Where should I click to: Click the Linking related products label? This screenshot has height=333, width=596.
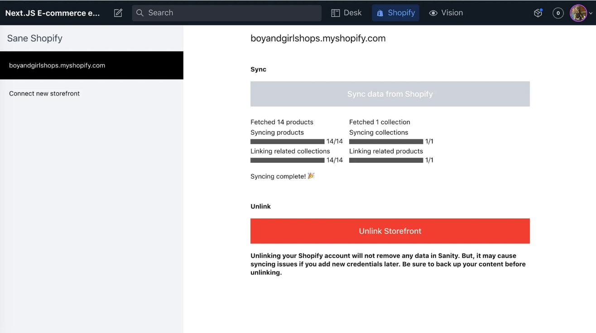386,151
